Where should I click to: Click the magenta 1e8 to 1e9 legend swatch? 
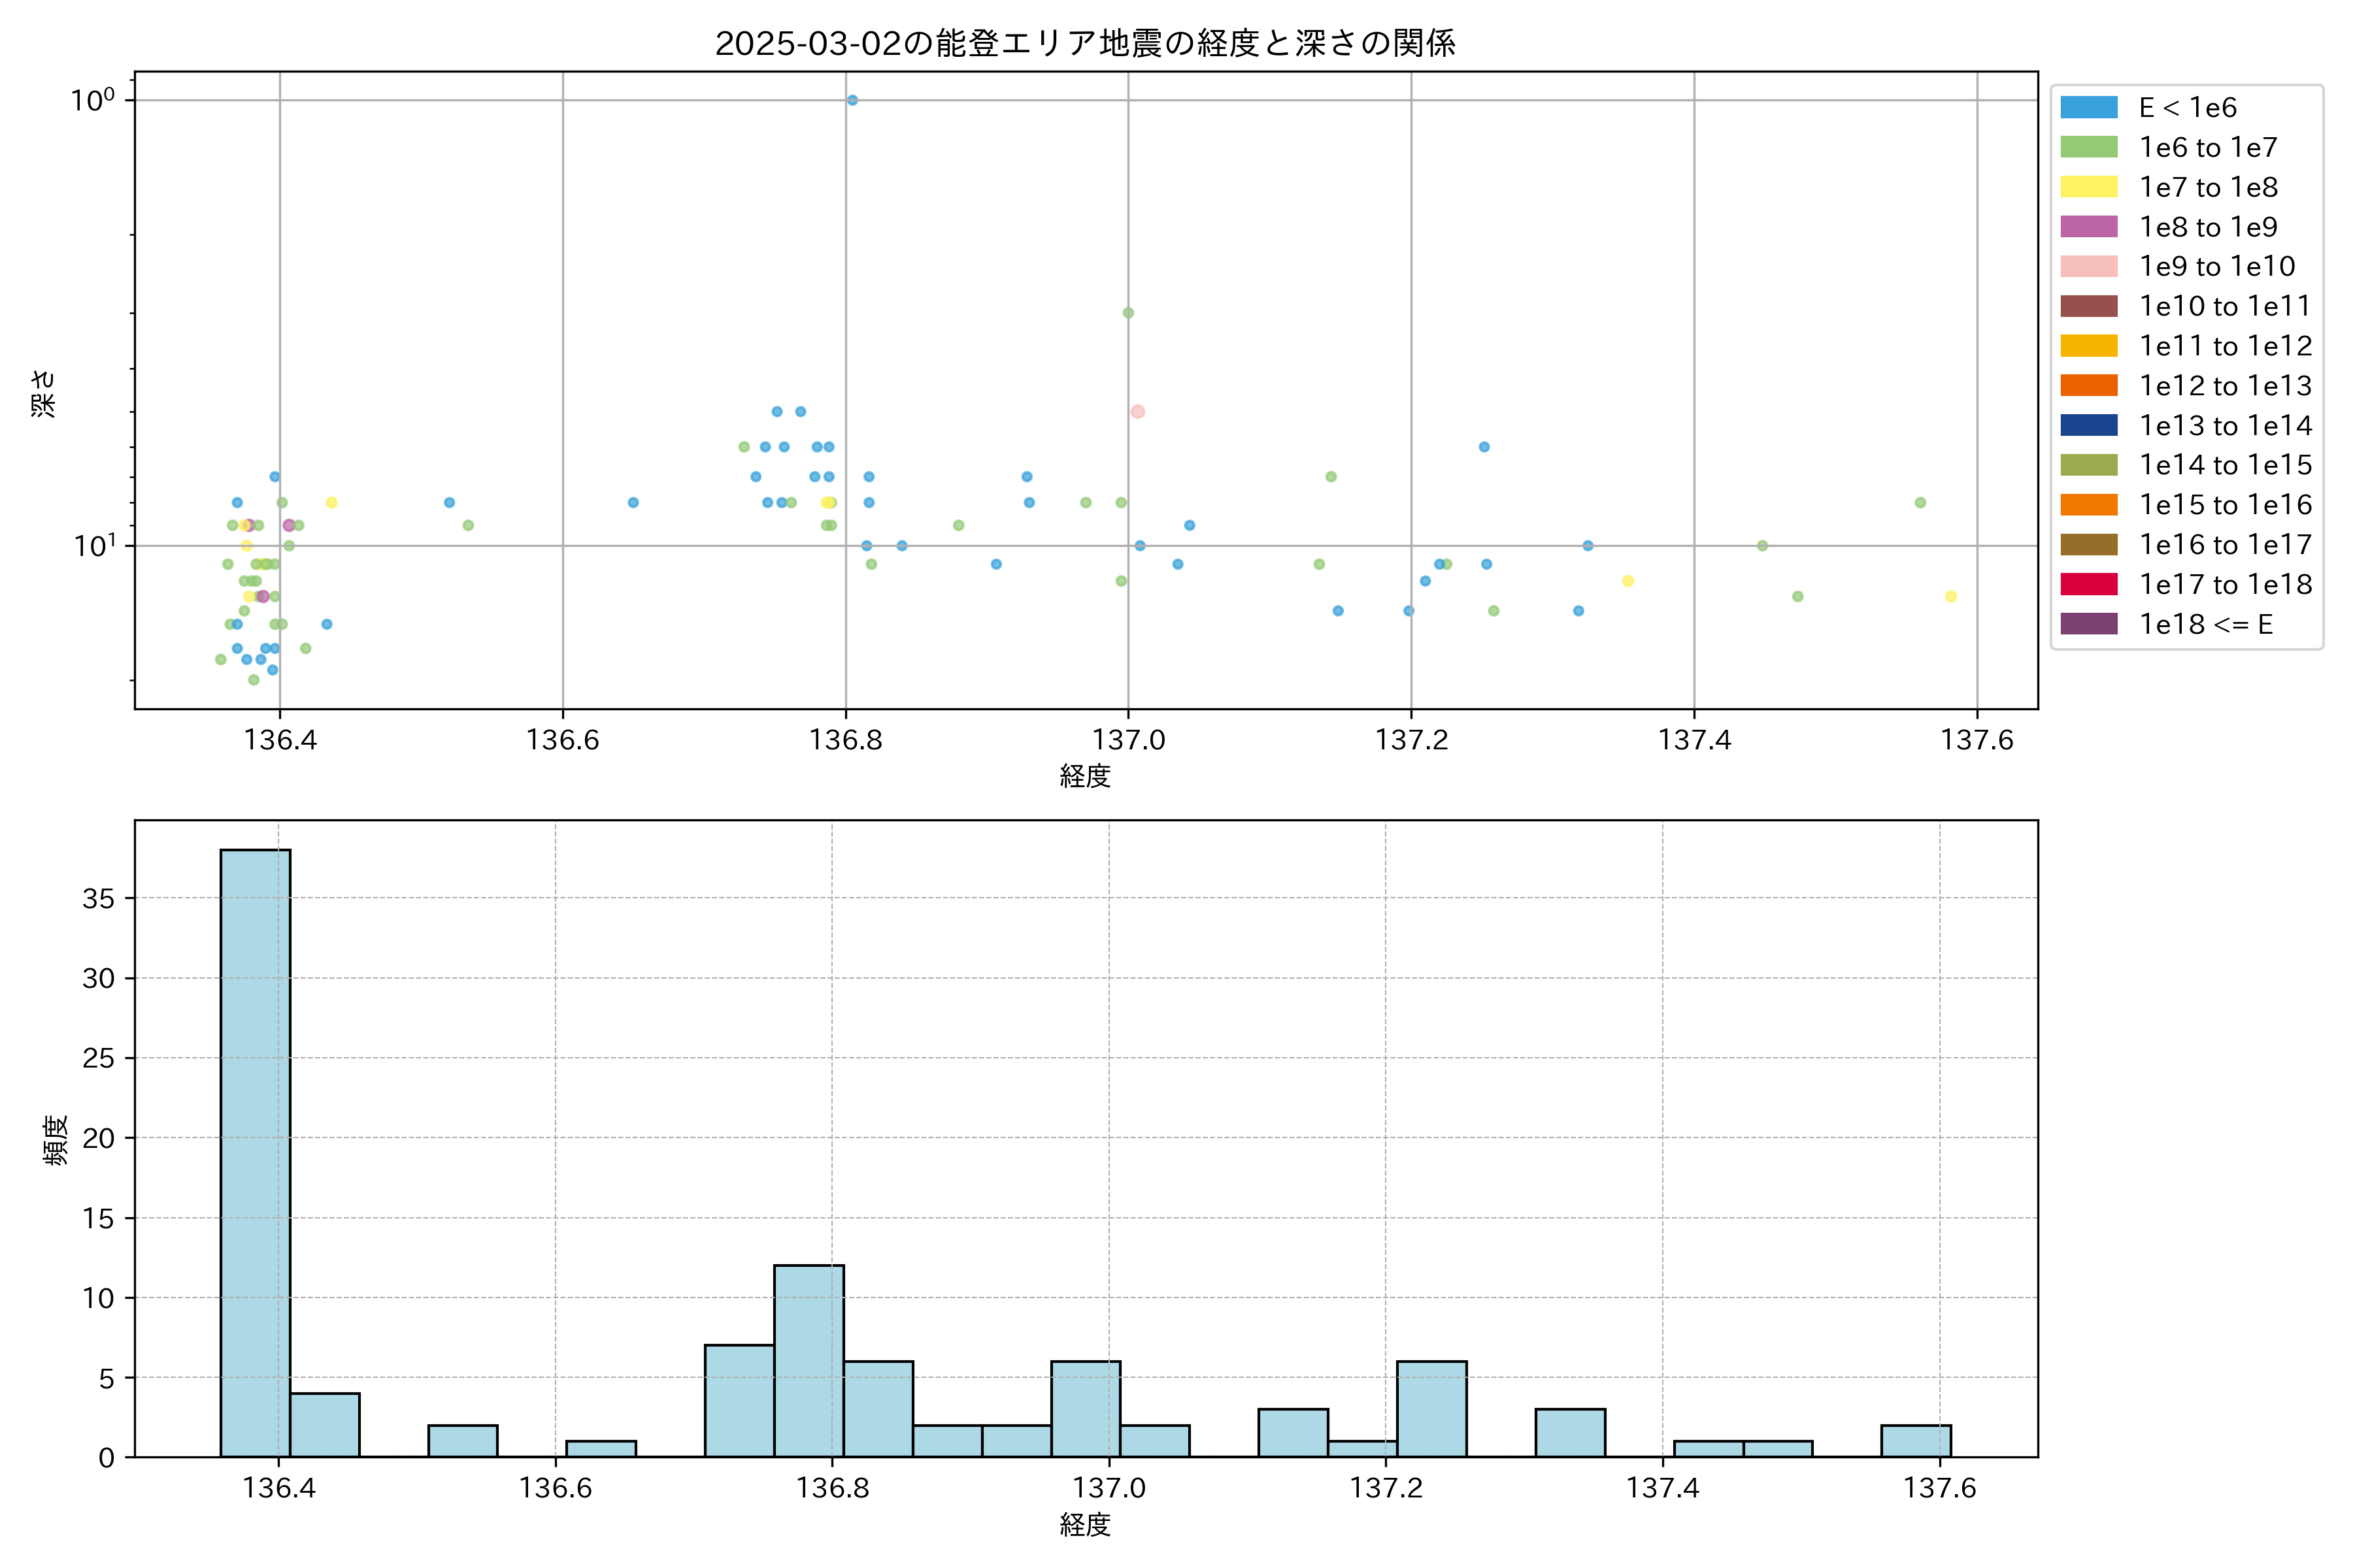[x=2088, y=227]
